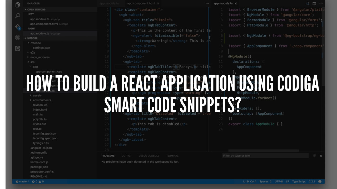The image size is (337, 189).
Task: Open .editorconfig in the file tree
Action: (39, 153)
